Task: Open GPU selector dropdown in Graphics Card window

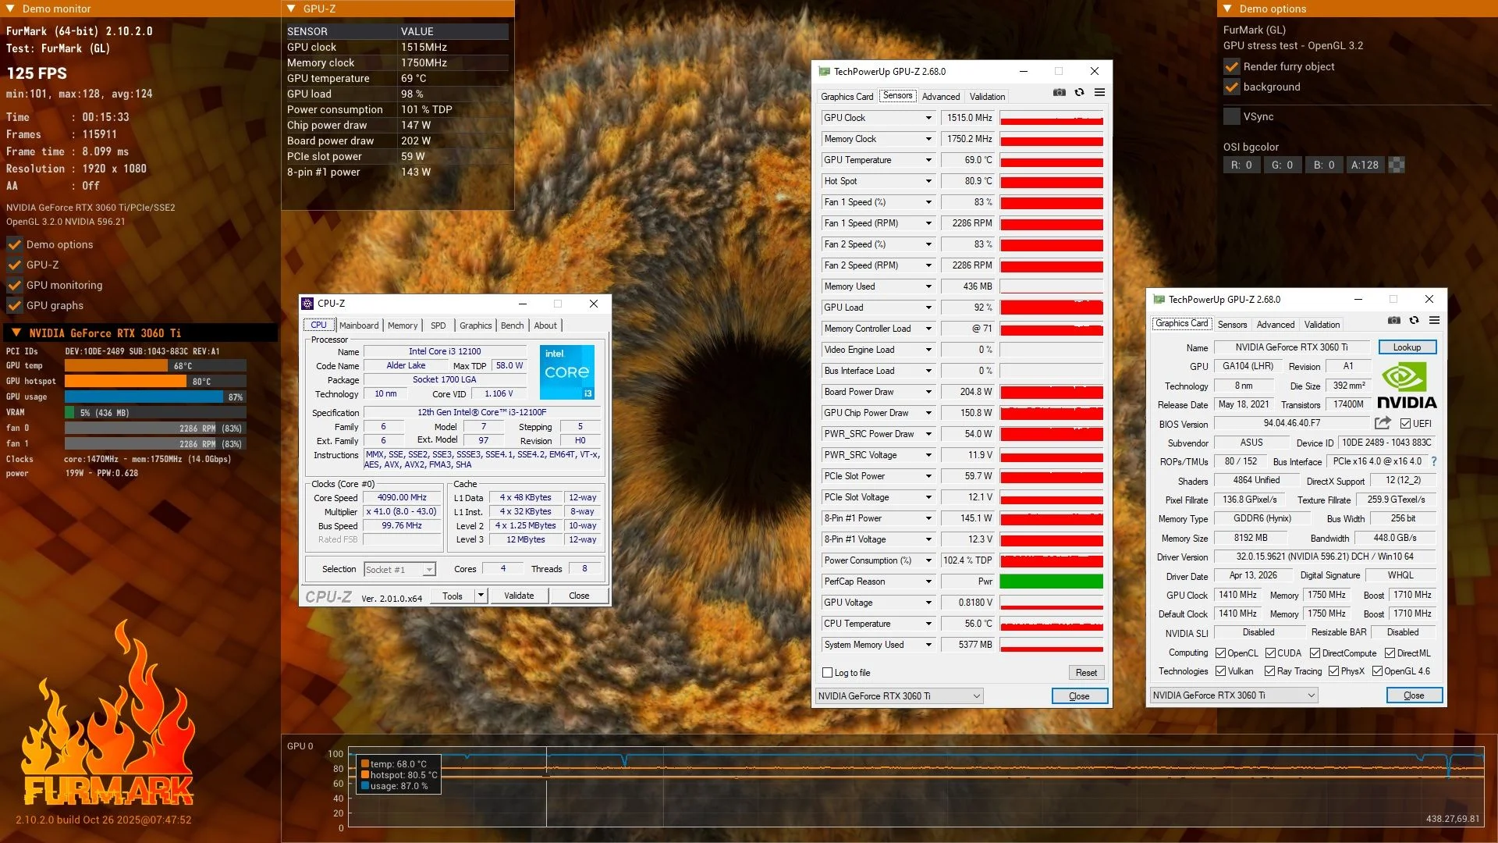Action: (1234, 695)
